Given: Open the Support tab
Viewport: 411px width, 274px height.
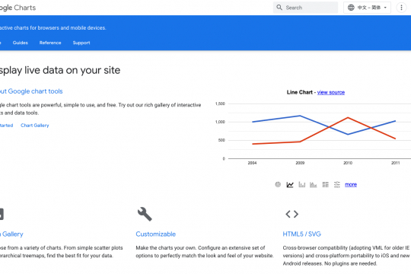Looking at the screenshot, I should 81,43.
